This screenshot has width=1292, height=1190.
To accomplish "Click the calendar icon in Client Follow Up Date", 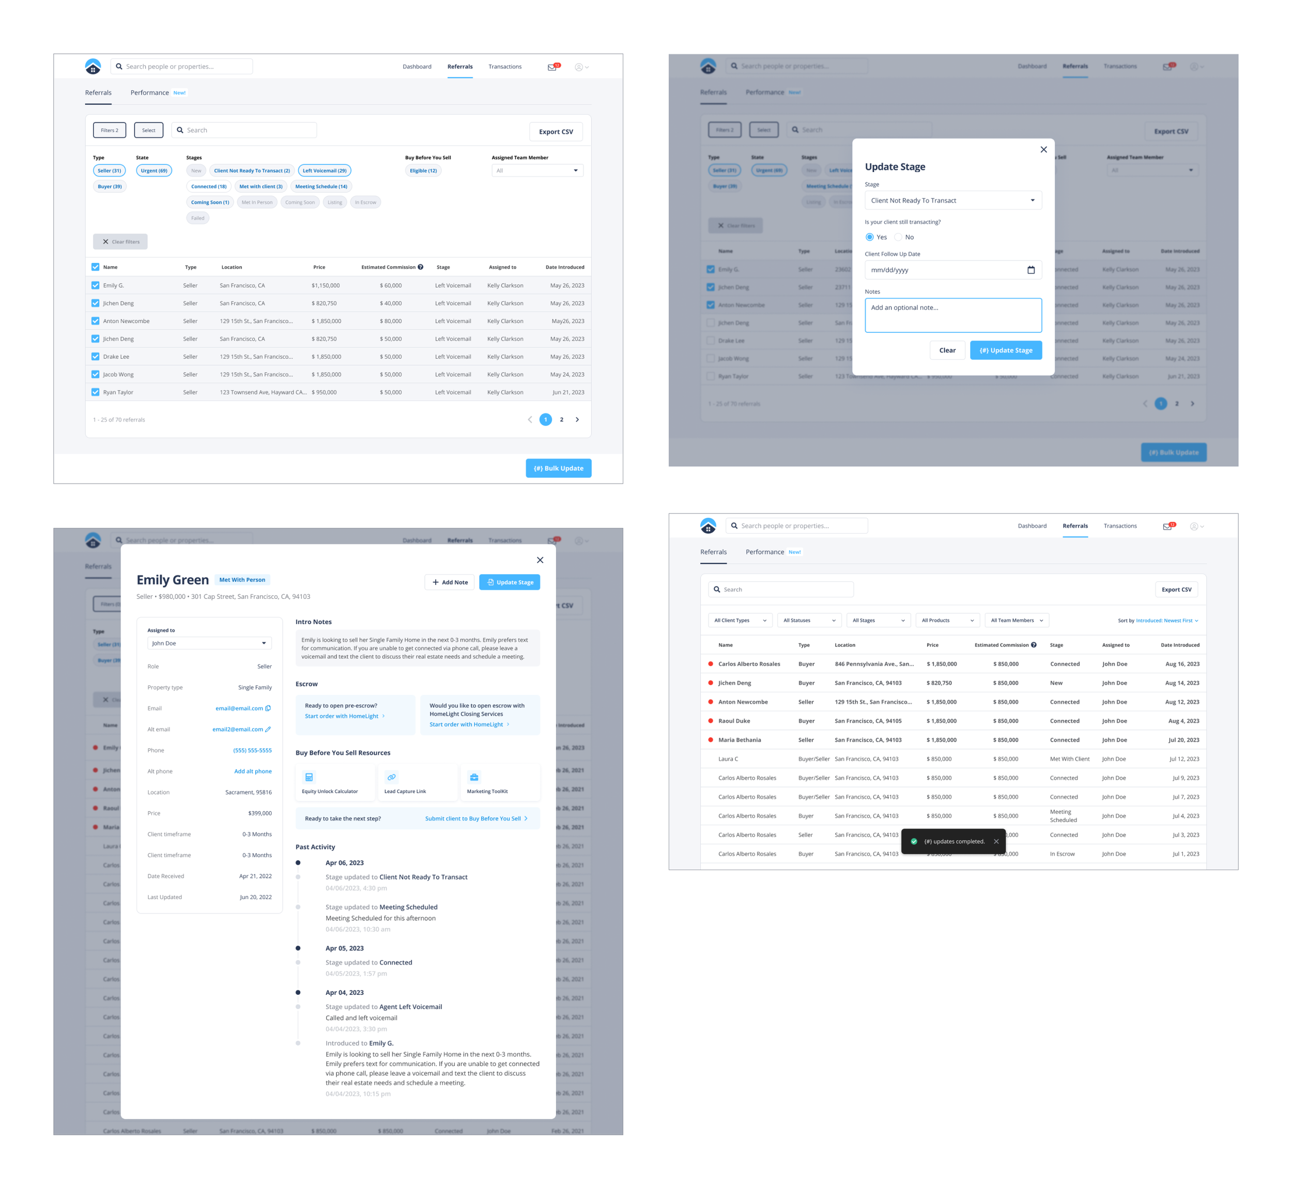I will [x=1030, y=270].
